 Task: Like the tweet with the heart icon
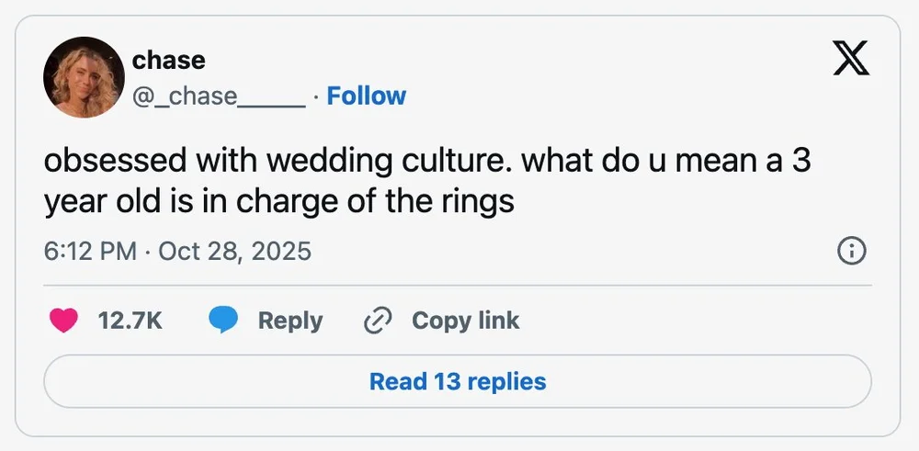tap(63, 321)
